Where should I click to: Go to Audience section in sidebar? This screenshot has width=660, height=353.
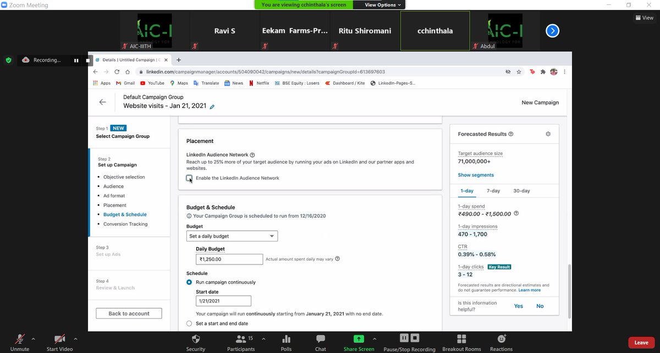click(x=113, y=186)
